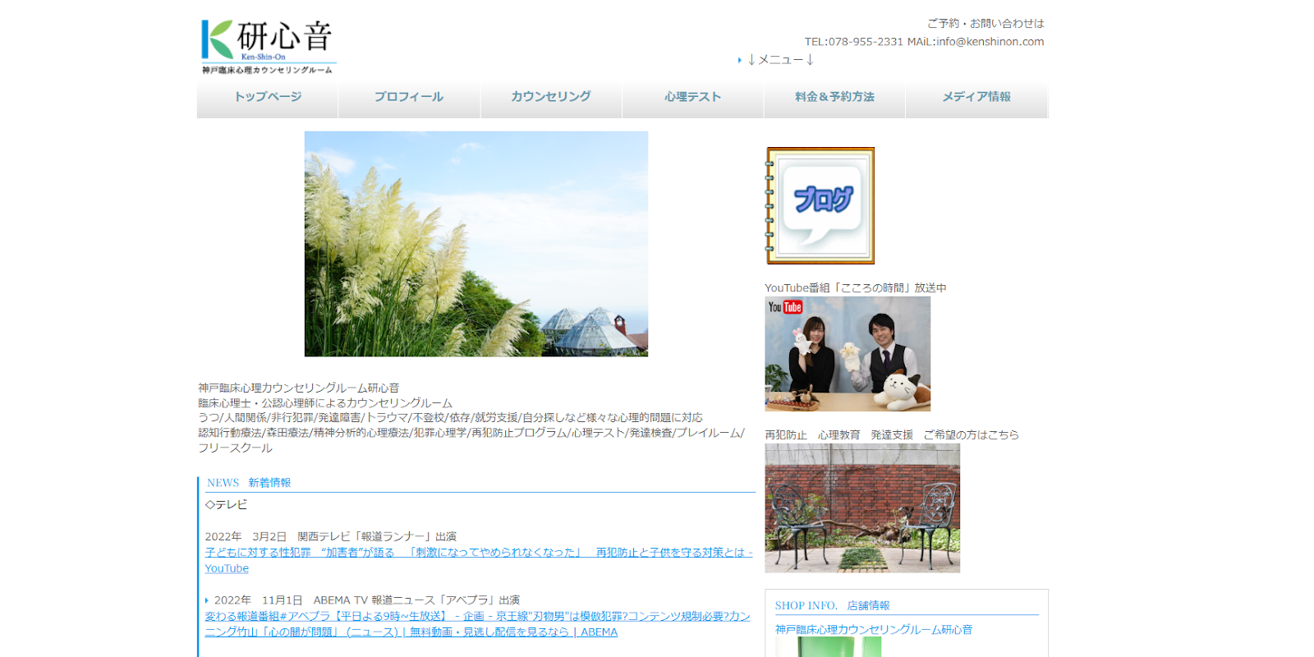The image size is (1314, 657).
Task: Open the 心理テスト navigation tab
Action: click(692, 97)
